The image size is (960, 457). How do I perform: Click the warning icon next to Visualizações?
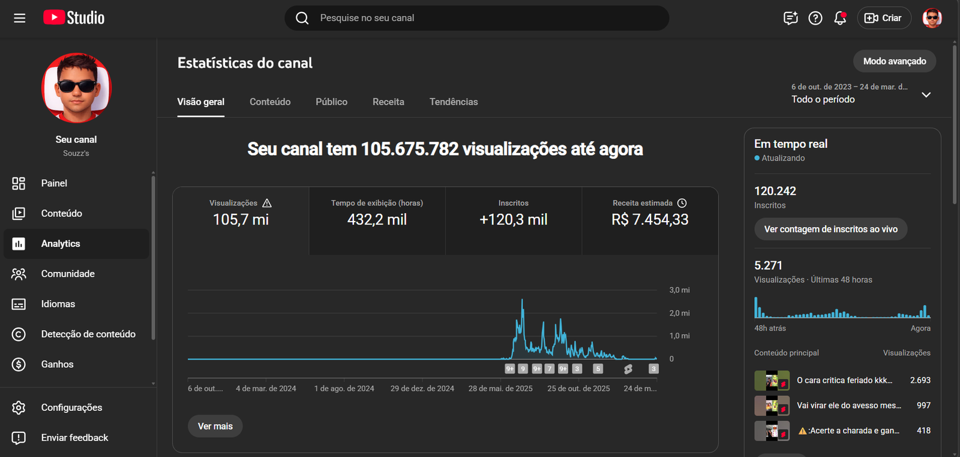point(267,203)
